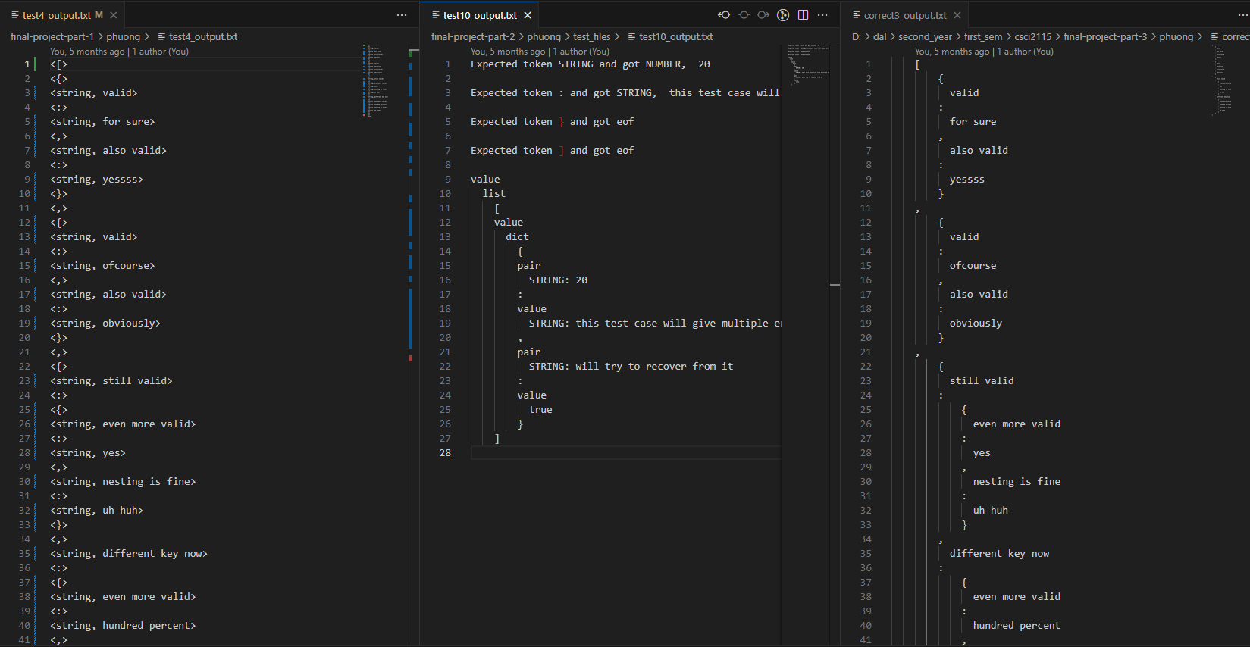Click the 'list' line in test10_output.txt
The image size is (1250, 647).
pos(493,194)
